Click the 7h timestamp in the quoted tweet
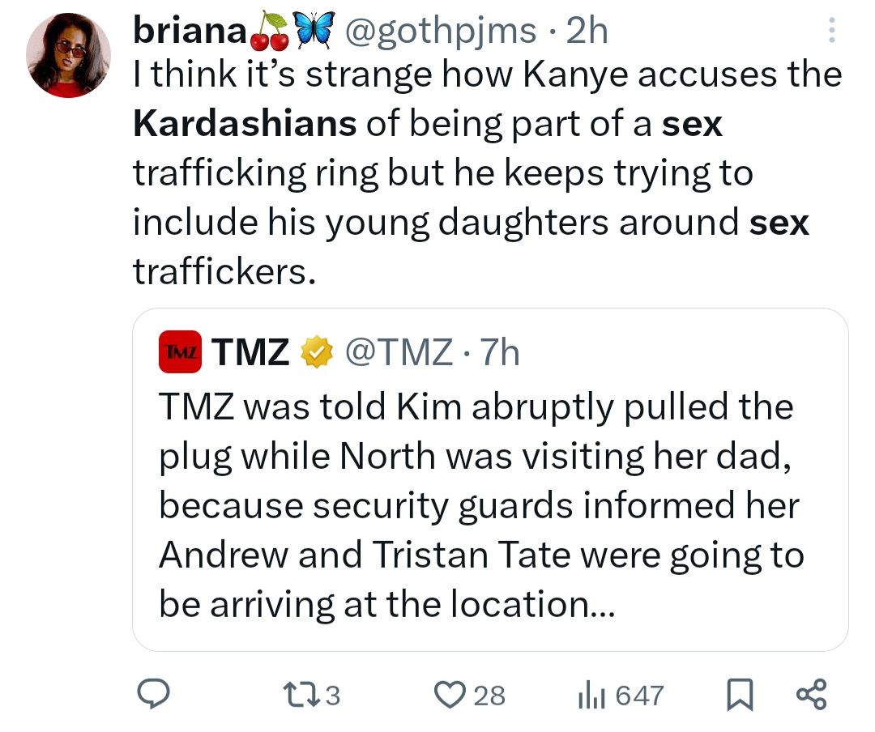This screenshot has width=875, height=732. [x=499, y=352]
